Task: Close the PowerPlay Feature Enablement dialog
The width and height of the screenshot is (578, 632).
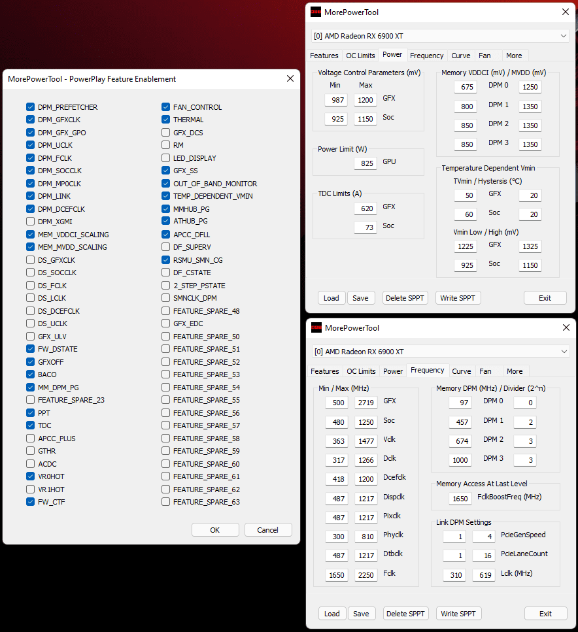Action: tap(290, 78)
